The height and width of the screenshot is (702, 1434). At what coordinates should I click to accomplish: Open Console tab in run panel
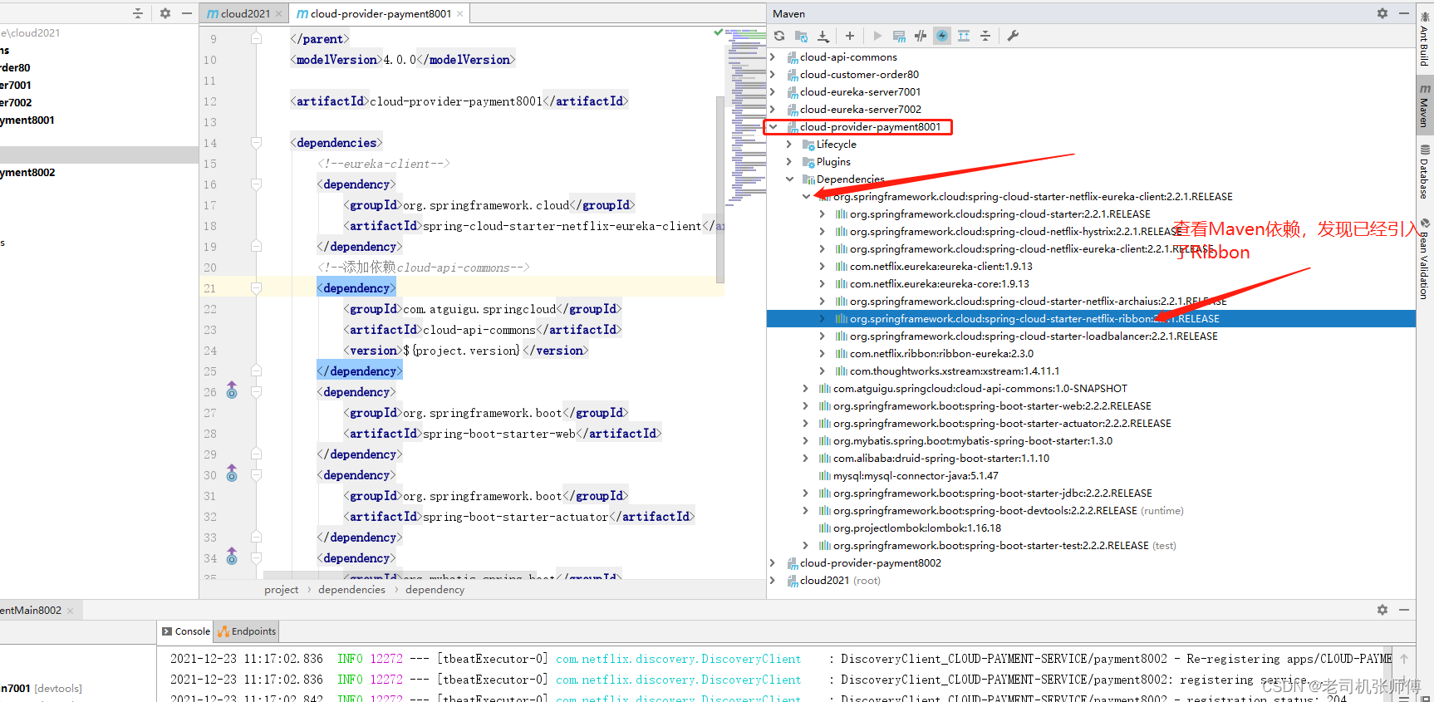point(185,631)
